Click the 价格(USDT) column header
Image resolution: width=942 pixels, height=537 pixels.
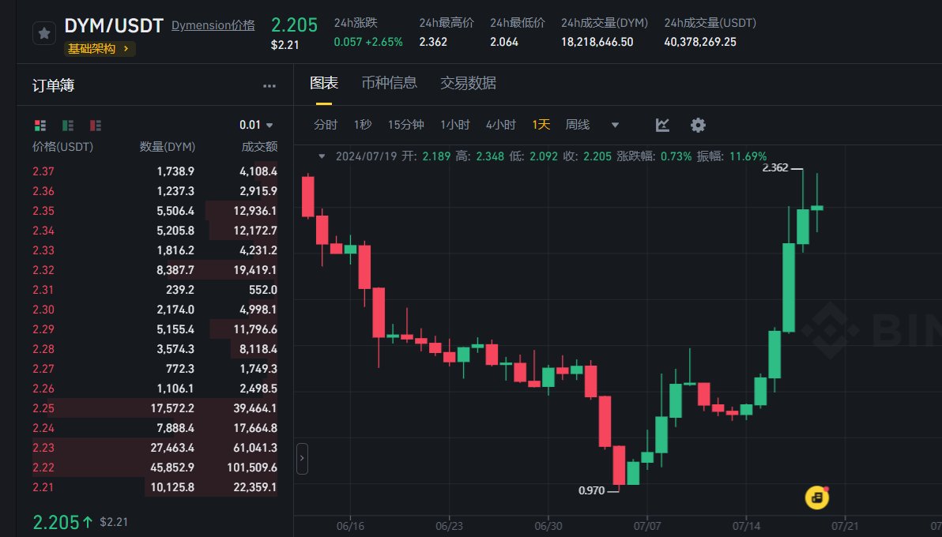tap(62, 147)
